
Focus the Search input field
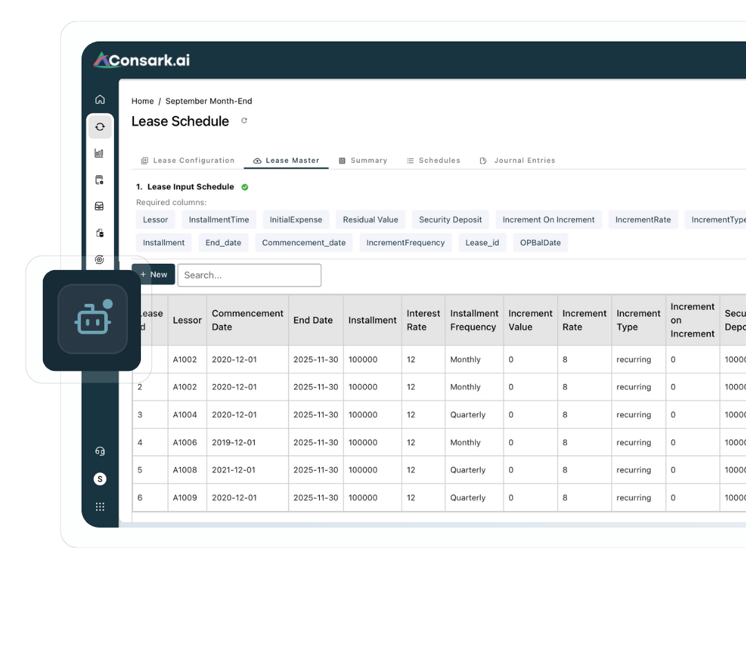point(249,275)
